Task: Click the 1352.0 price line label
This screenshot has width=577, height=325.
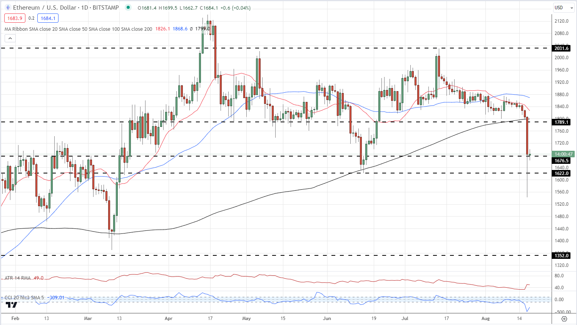Action: (x=562, y=255)
